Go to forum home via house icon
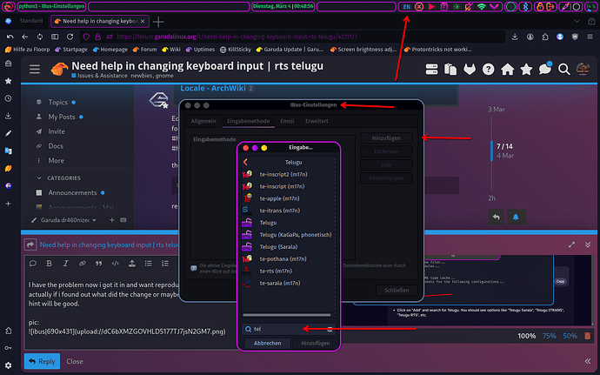Viewport: 600px width, 375px height. [x=508, y=70]
